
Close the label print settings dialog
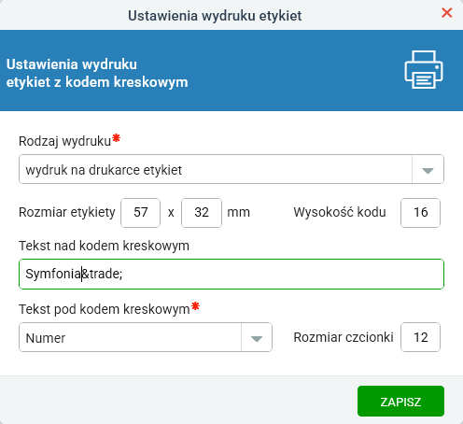click(x=447, y=13)
